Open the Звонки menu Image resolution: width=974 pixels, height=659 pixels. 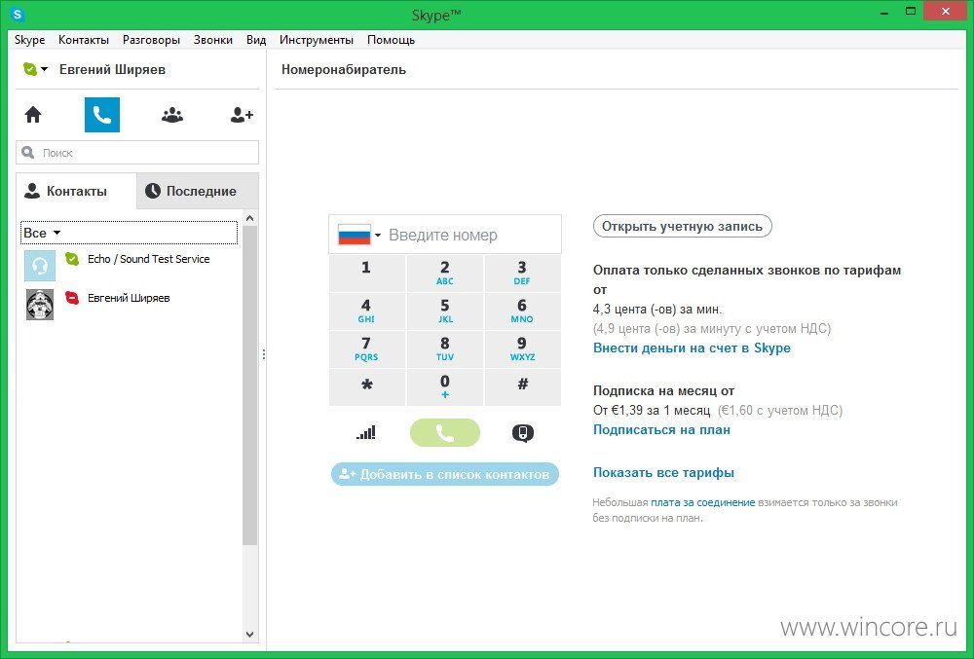(213, 40)
